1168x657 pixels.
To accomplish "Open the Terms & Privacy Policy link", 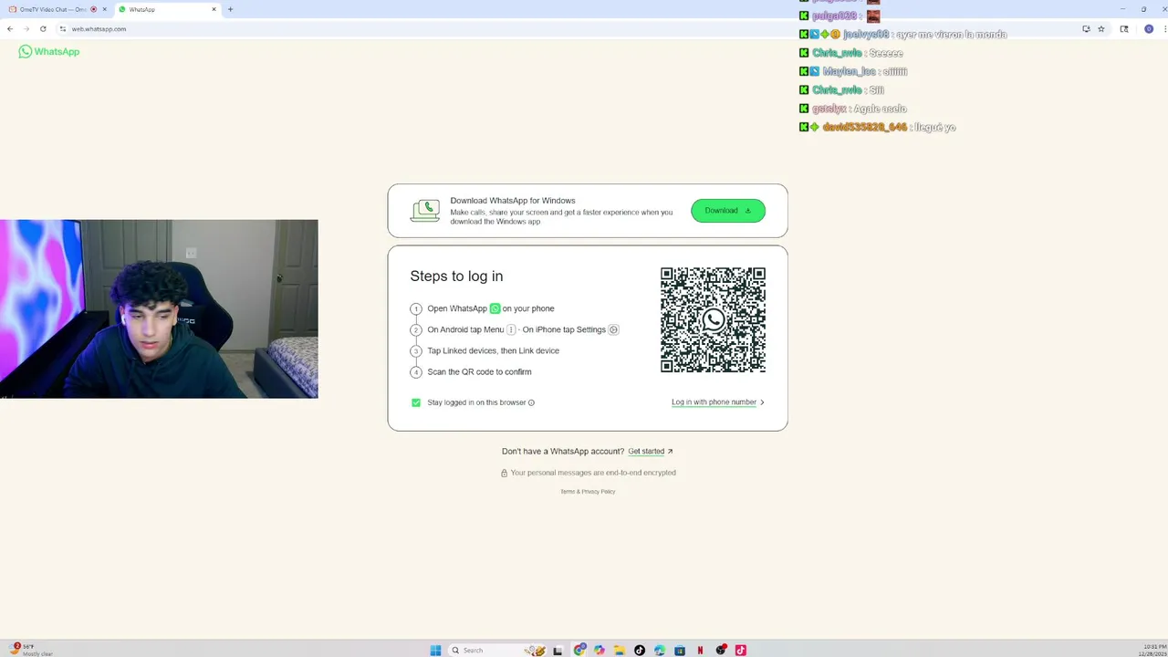I will 588,492.
